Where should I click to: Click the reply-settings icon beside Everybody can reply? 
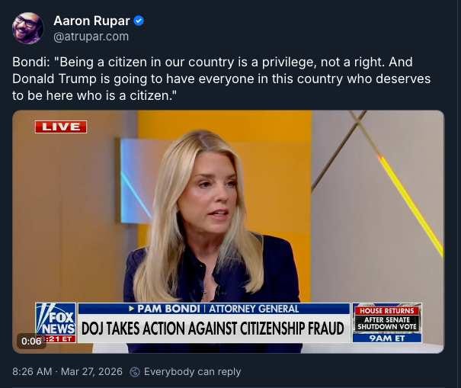tap(135, 372)
